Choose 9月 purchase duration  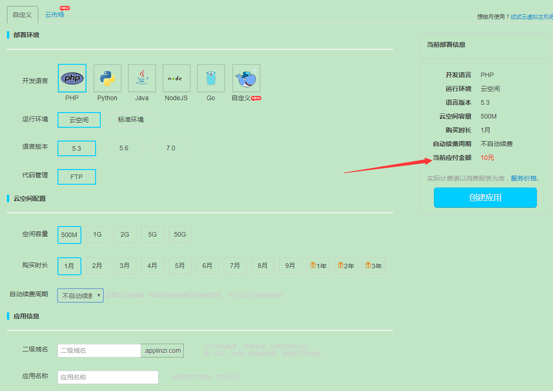point(291,266)
